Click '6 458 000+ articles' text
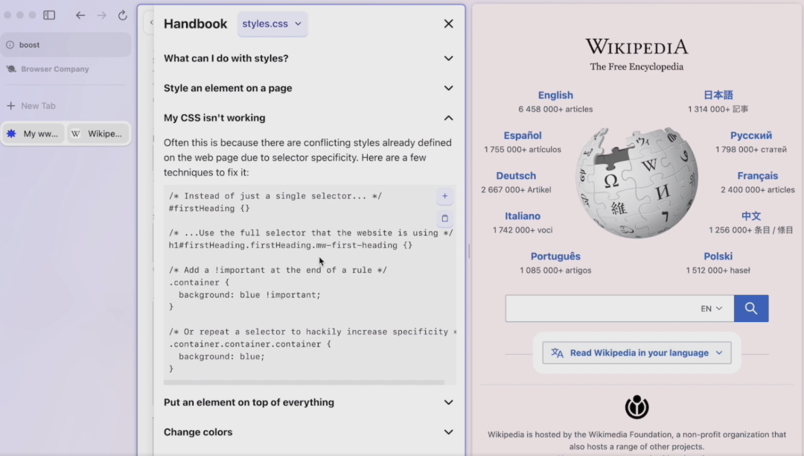The image size is (804, 456). point(555,110)
